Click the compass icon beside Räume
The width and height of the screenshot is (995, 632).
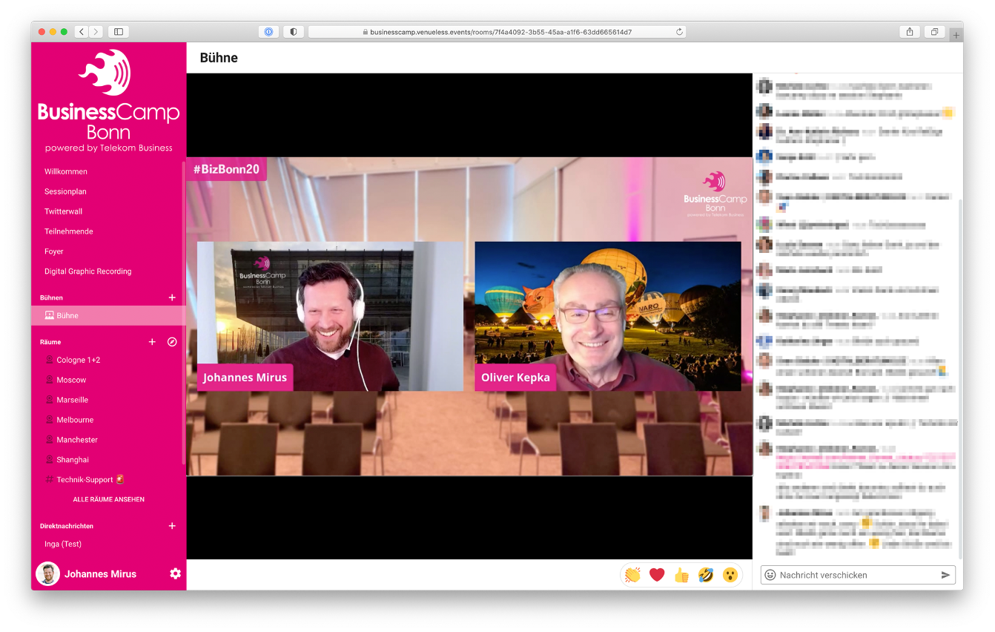click(x=172, y=342)
